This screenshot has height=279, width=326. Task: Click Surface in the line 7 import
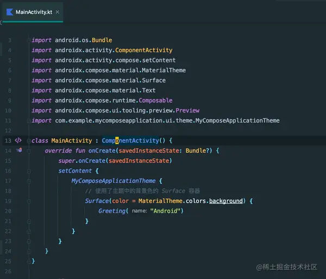(x=154, y=80)
